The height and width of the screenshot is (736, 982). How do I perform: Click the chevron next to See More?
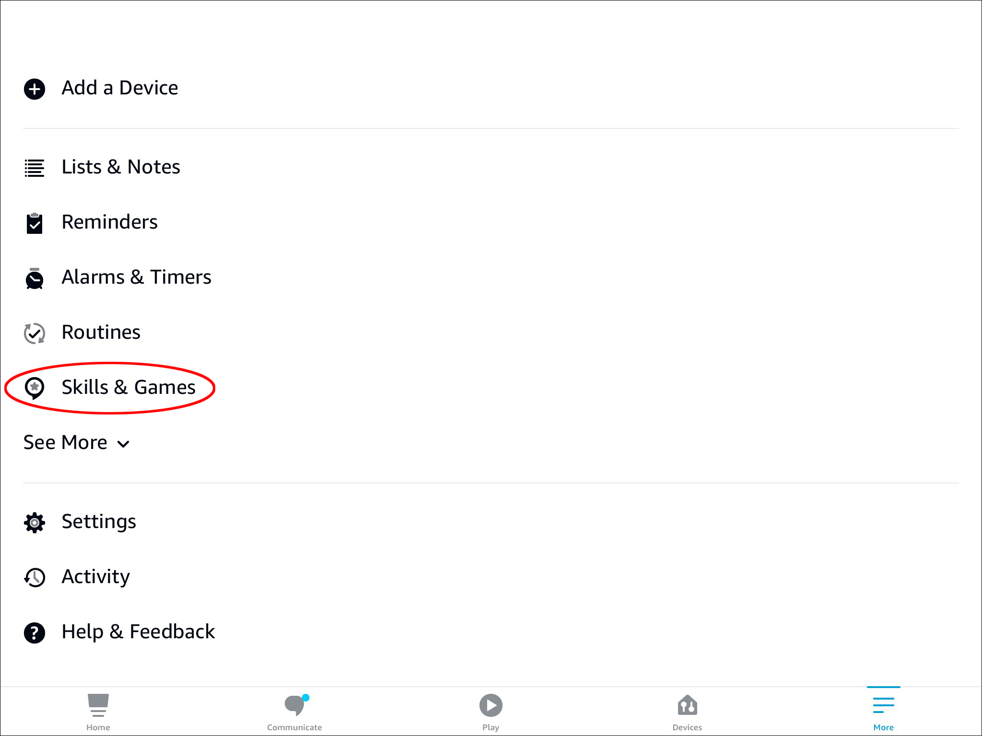point(123,444)
